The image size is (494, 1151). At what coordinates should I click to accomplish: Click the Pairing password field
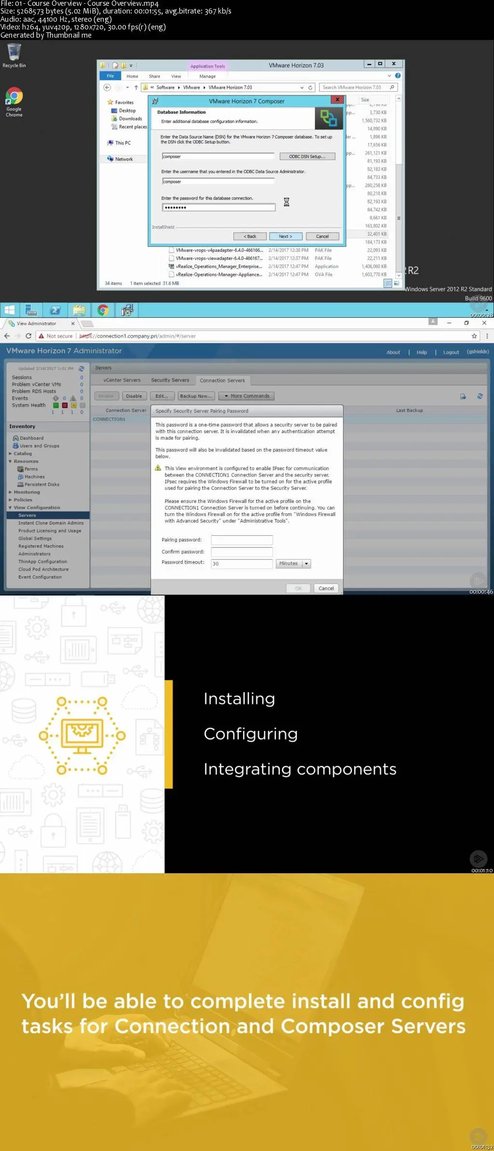tap(242, 540)
